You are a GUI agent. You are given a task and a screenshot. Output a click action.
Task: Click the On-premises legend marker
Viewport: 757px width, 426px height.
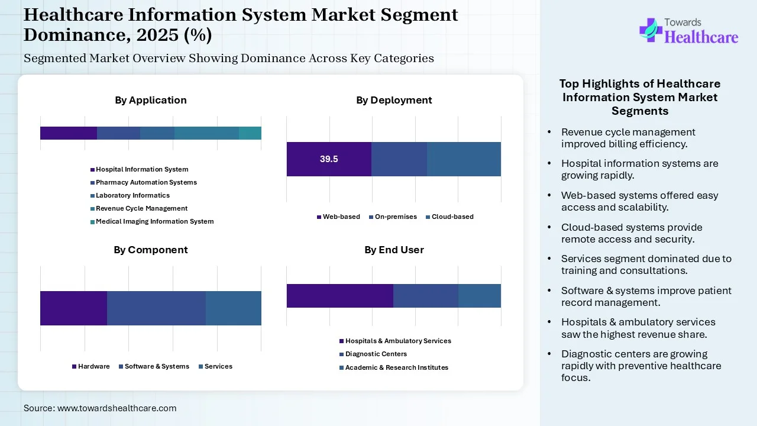(371, 217)
